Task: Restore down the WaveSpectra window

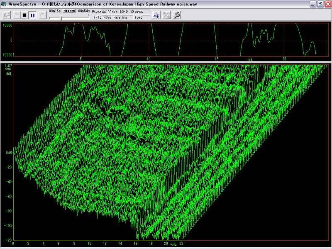Action: (320, 4)
